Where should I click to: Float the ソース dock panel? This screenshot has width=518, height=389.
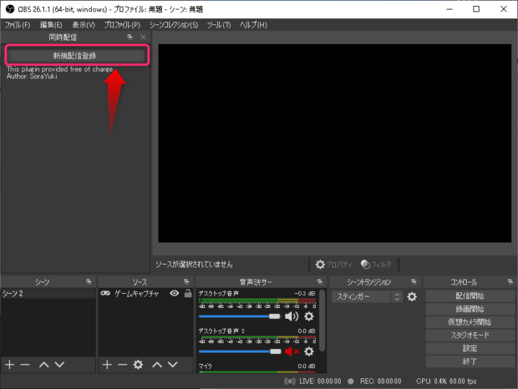tap(186, 282)
